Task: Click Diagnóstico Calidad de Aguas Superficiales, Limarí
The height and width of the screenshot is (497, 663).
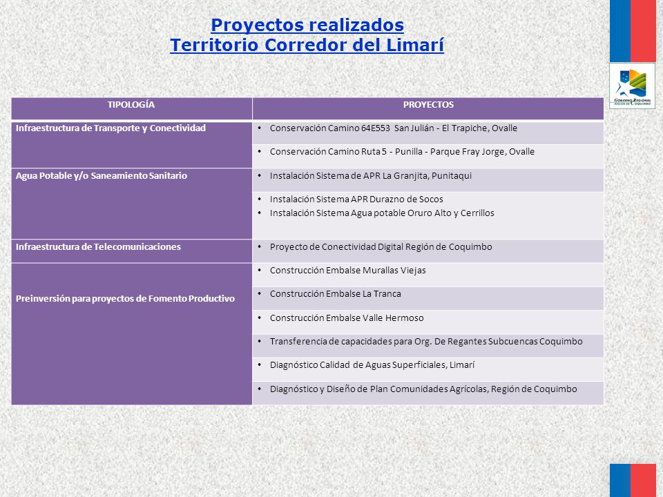Action: click(428, 369)
